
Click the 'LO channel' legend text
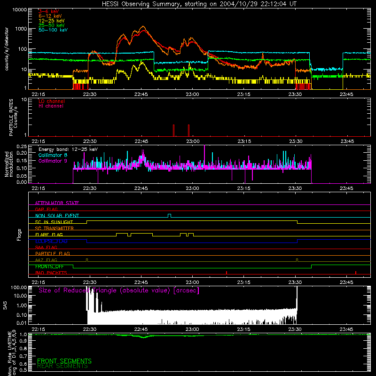click(x=52, y=101)
